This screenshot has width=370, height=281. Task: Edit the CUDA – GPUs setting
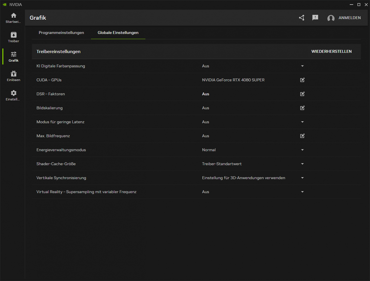[302, 80]
